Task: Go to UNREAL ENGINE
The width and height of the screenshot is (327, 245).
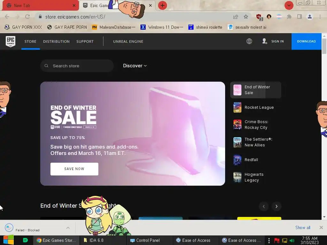Action: click(128, 41)
